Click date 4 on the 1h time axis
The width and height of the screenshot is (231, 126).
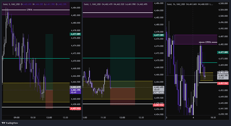193,117
